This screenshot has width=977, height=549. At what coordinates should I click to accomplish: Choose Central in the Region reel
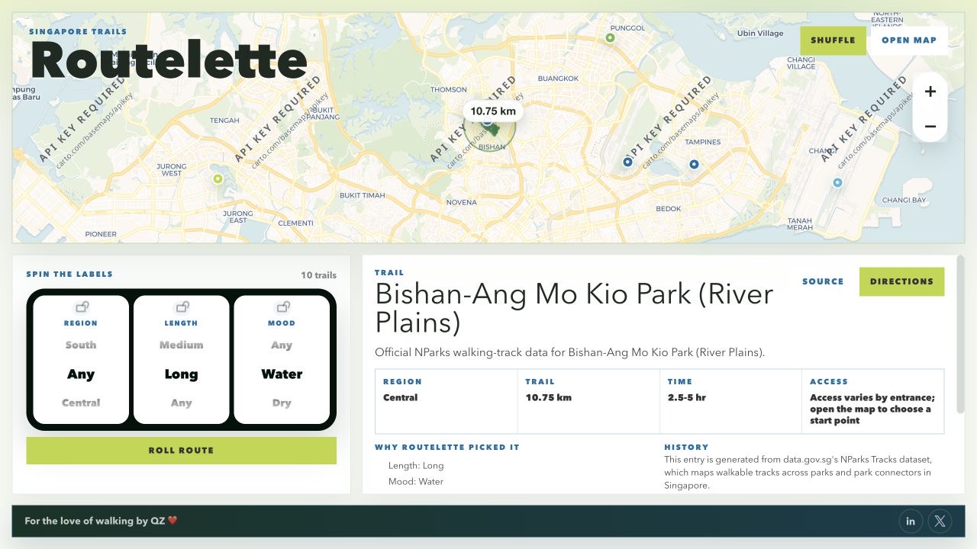pyautogui.click(x=81, y=403)
